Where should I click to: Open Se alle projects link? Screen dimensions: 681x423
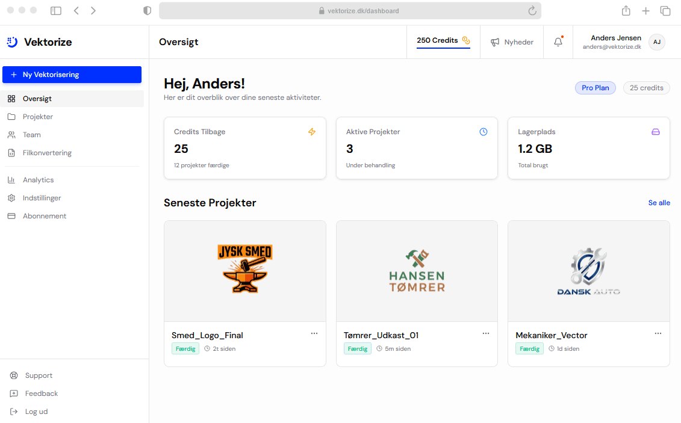(659, 203)
